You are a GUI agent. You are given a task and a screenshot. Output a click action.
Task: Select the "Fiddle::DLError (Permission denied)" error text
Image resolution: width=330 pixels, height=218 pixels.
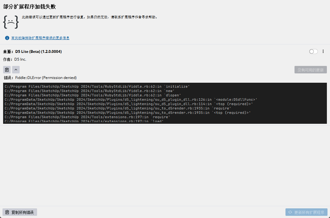pos(46,78)
